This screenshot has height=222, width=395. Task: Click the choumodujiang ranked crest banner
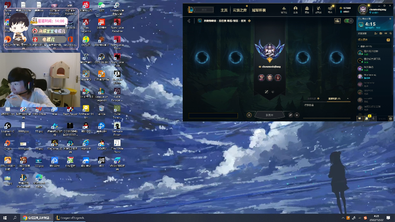click(270, 52)
